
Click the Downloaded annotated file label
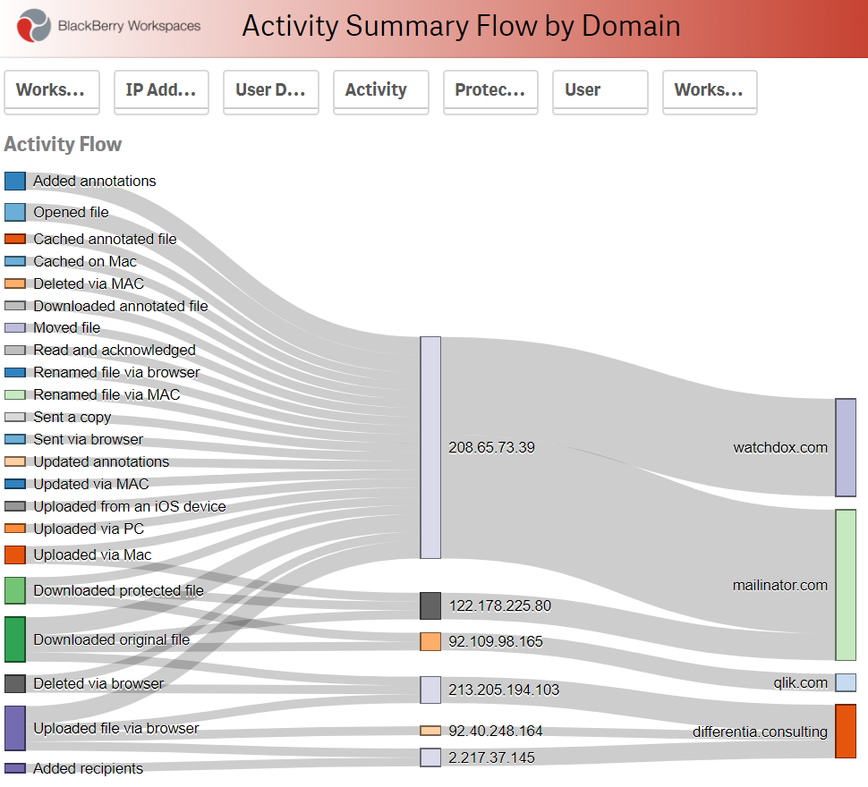click(121, 306)
